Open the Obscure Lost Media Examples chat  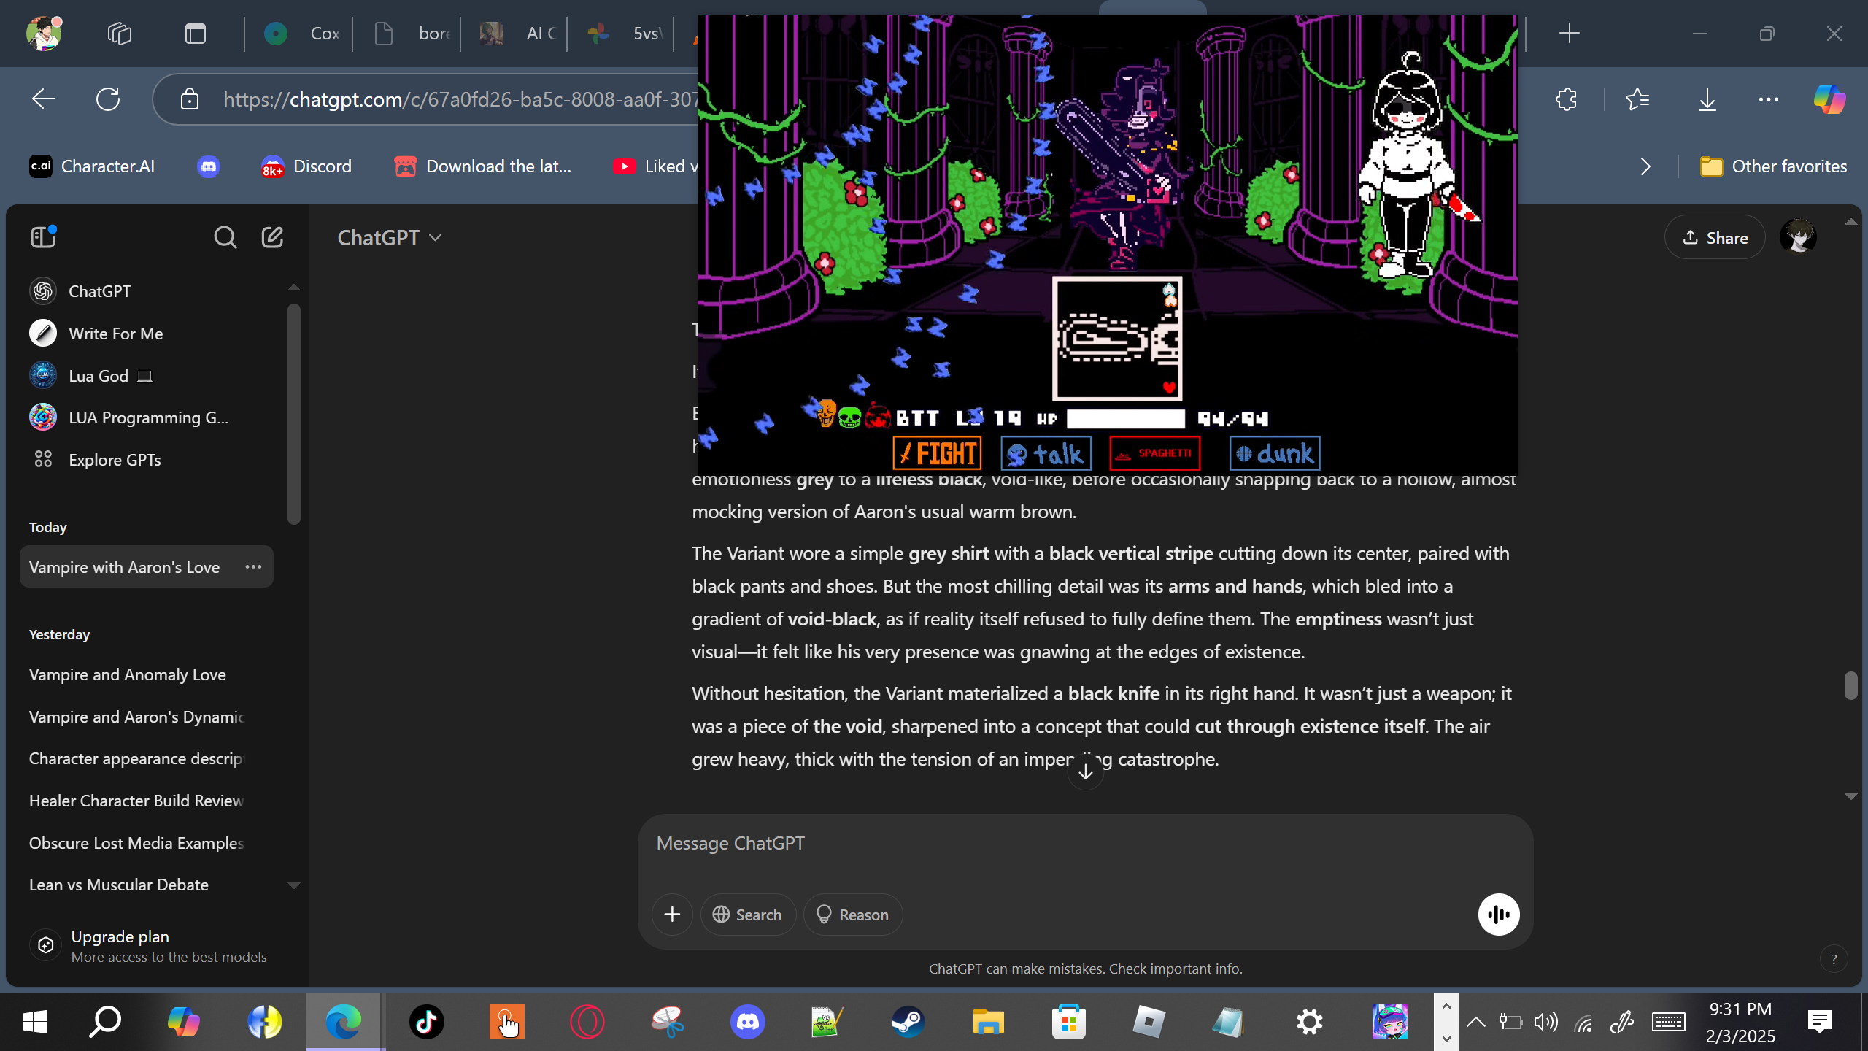click(146, 843)
